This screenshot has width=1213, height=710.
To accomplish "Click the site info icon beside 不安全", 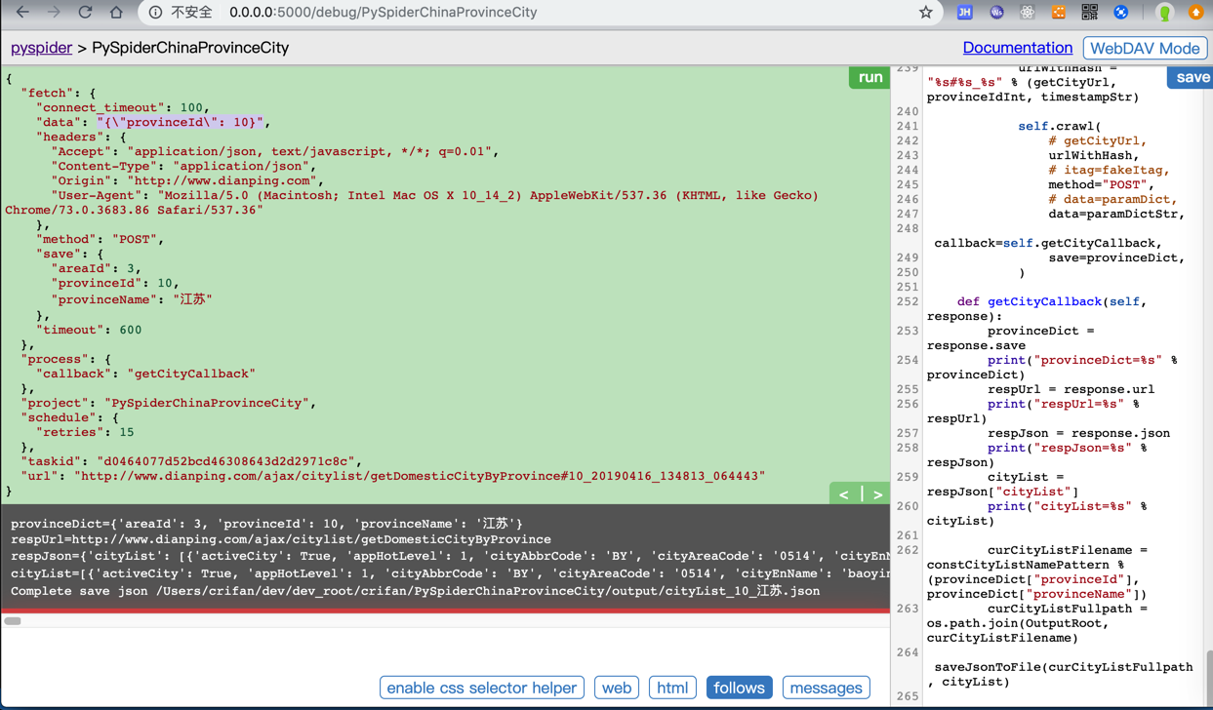I will pyautogui.click(x=155, y=13).
